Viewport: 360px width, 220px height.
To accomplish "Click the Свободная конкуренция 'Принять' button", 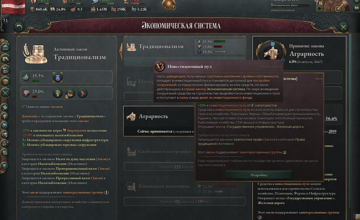I will [159, 166].
